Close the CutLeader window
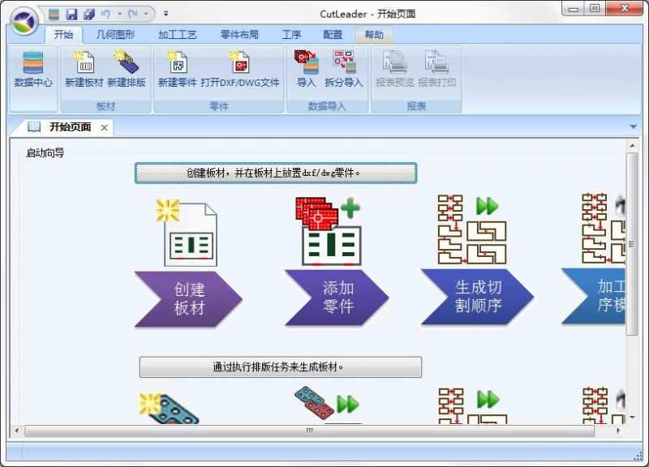 pyautogui.click(x=625, y=8)
